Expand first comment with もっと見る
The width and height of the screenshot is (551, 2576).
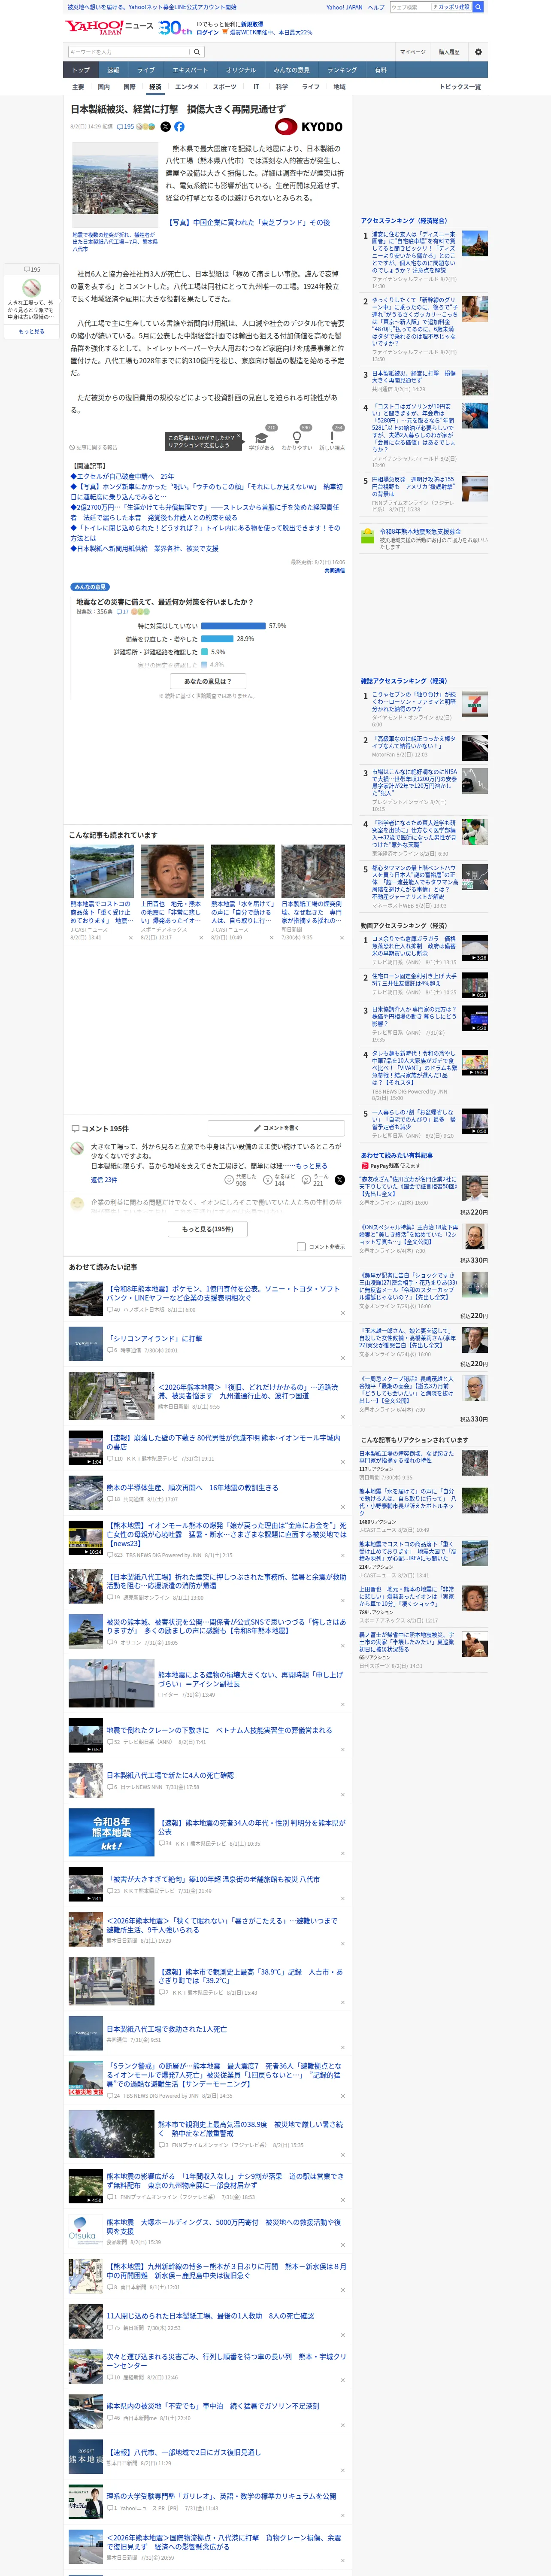pyautogui.click(x=311, y=1166)
